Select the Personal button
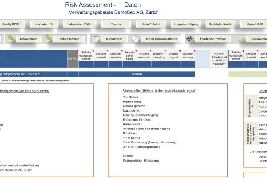Image resolution: width=267 pixels, height=178 pixels. tap(116, 23)
